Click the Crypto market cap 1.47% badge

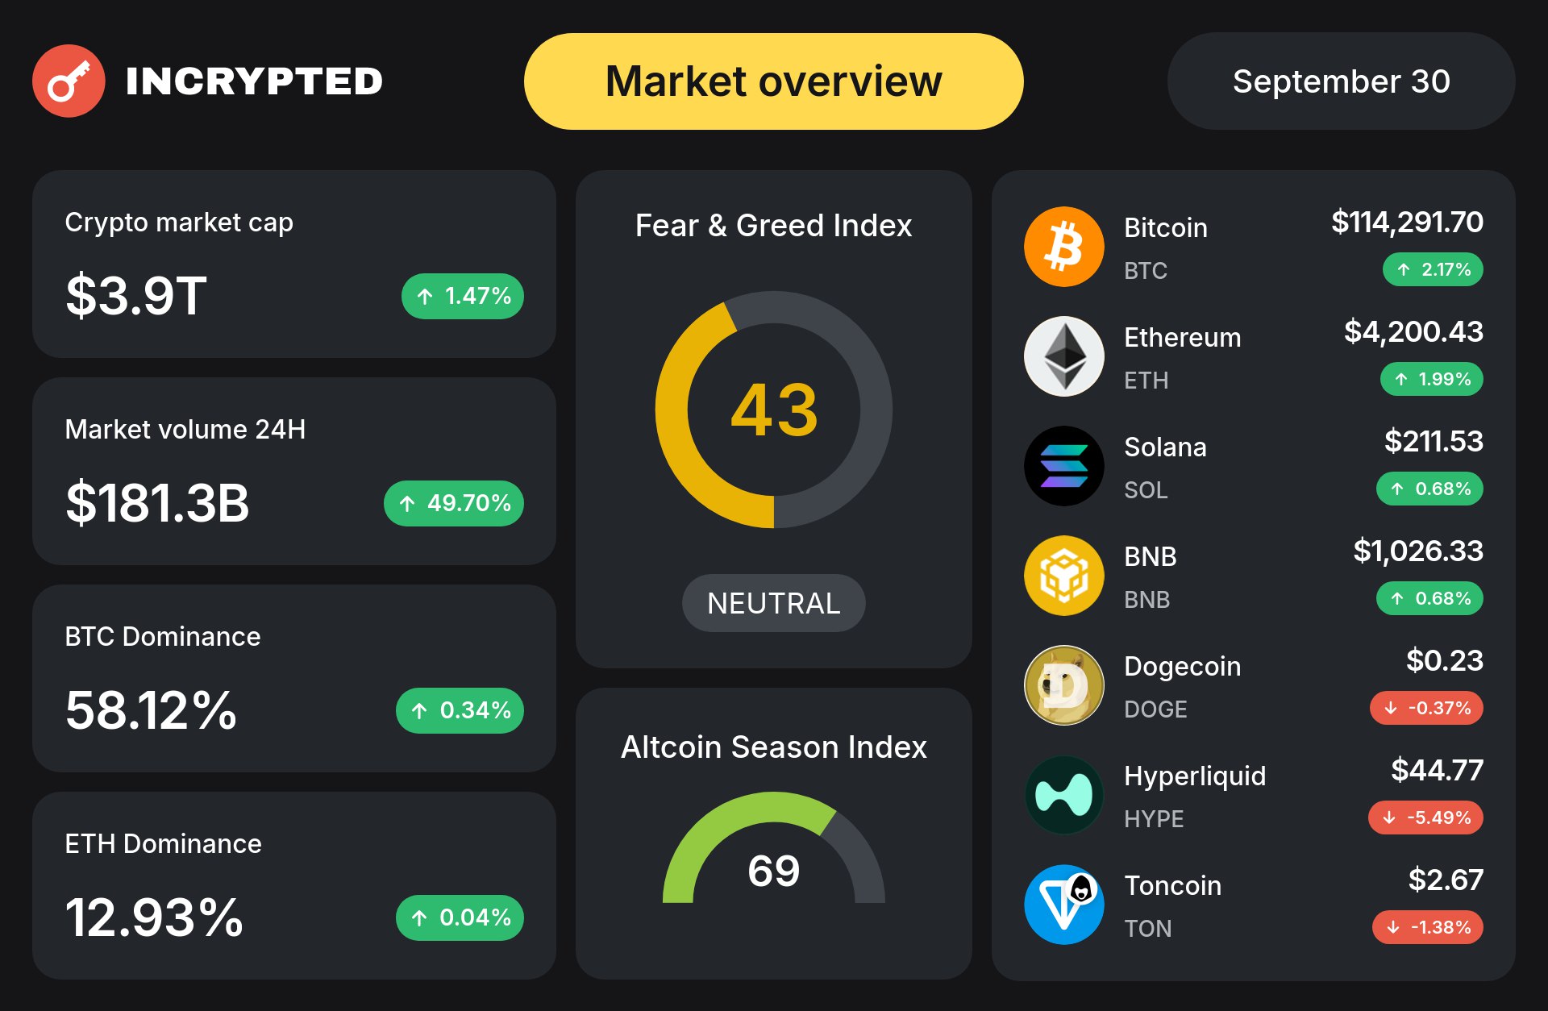click(x=463, y=296)
